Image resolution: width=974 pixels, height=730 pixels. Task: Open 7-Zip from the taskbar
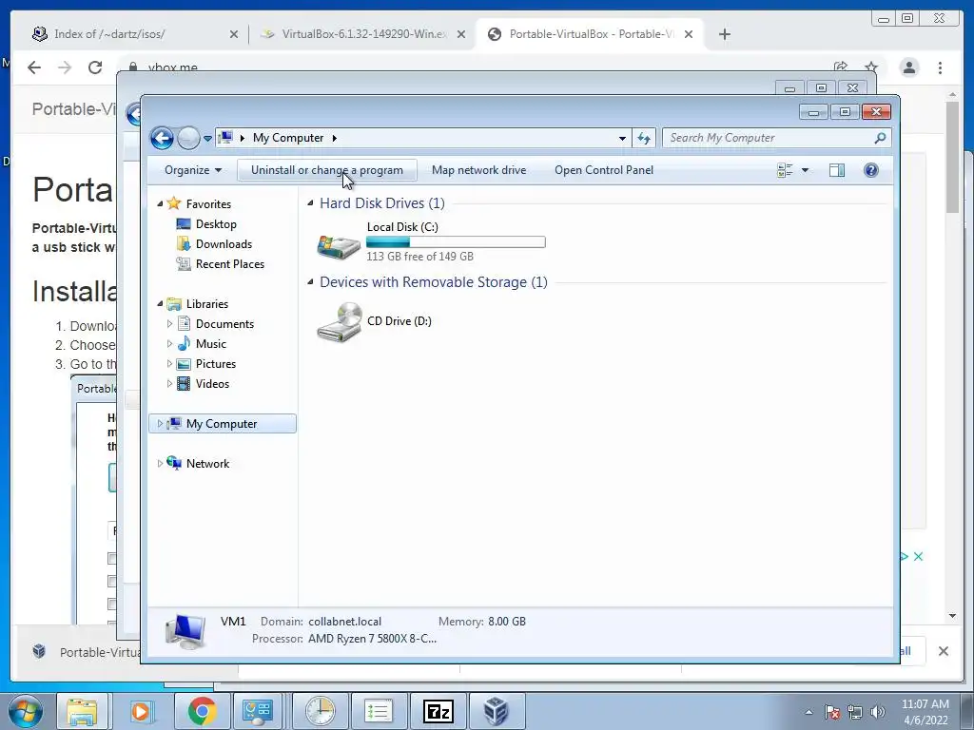tap(438, 711)
